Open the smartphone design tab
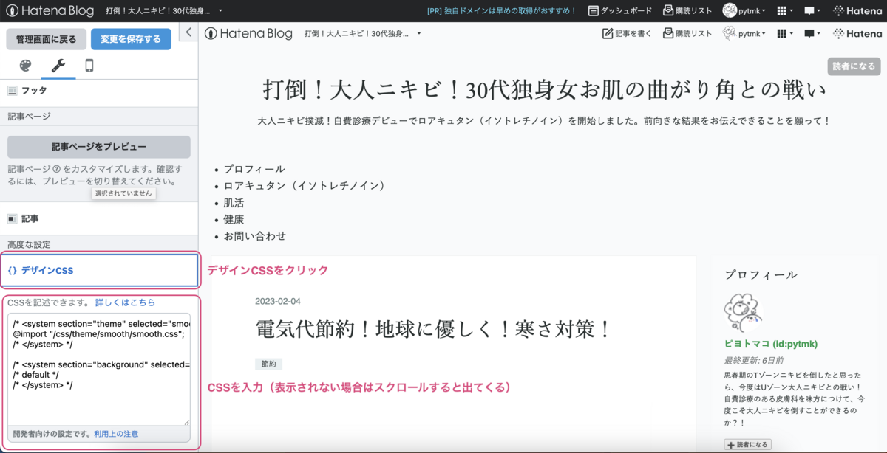 click(89, 66)
